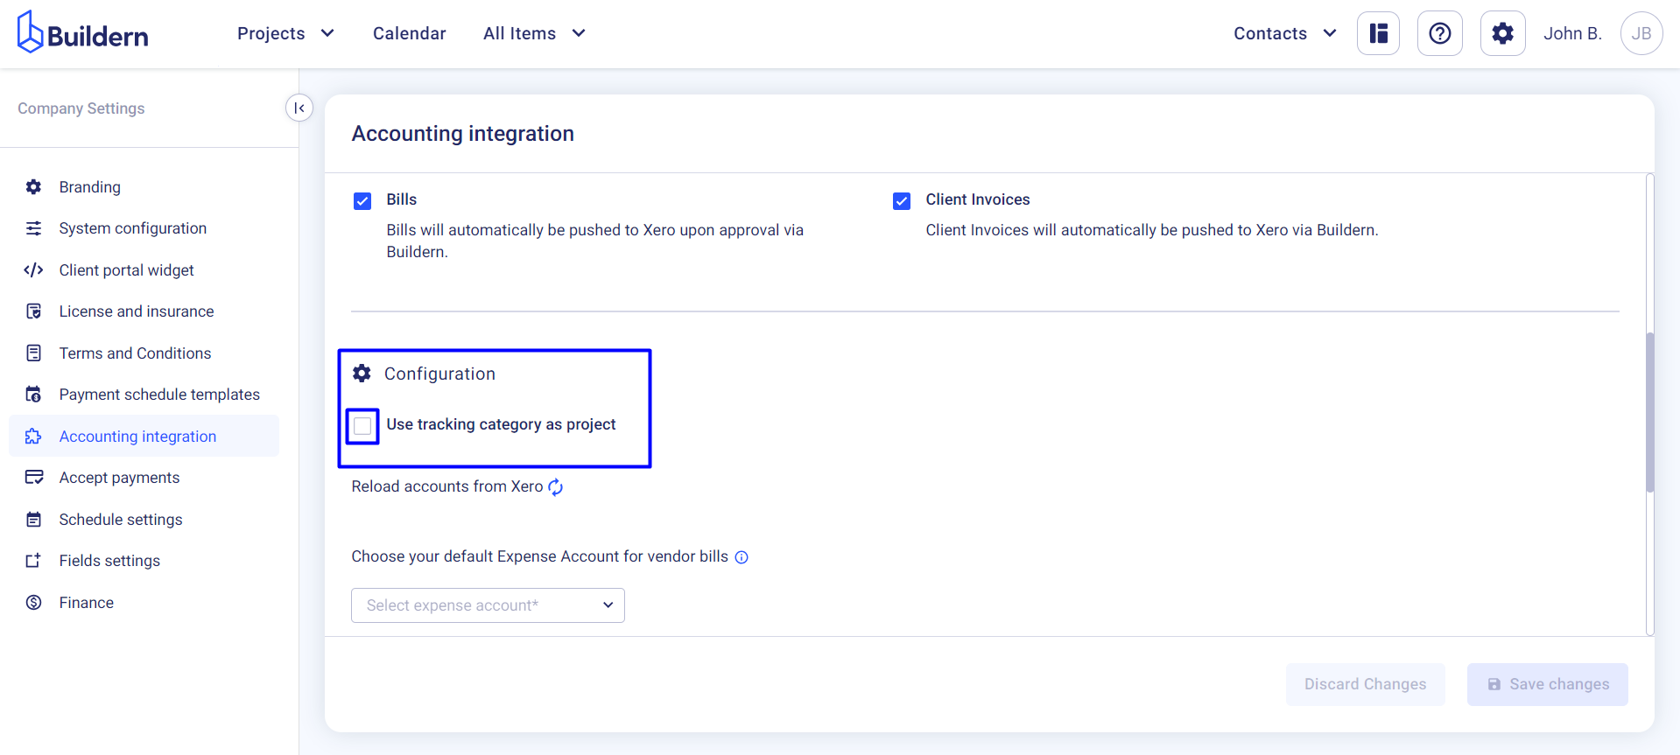This screenshot has width=1680, height=755.
Task: Click Reload accounts from Xero link
Action: click(x=447, y=486)
